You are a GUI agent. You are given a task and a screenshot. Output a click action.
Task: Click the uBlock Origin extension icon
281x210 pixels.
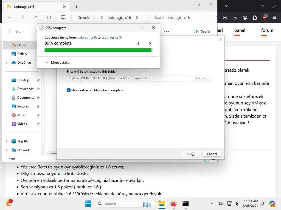(265, 17)
